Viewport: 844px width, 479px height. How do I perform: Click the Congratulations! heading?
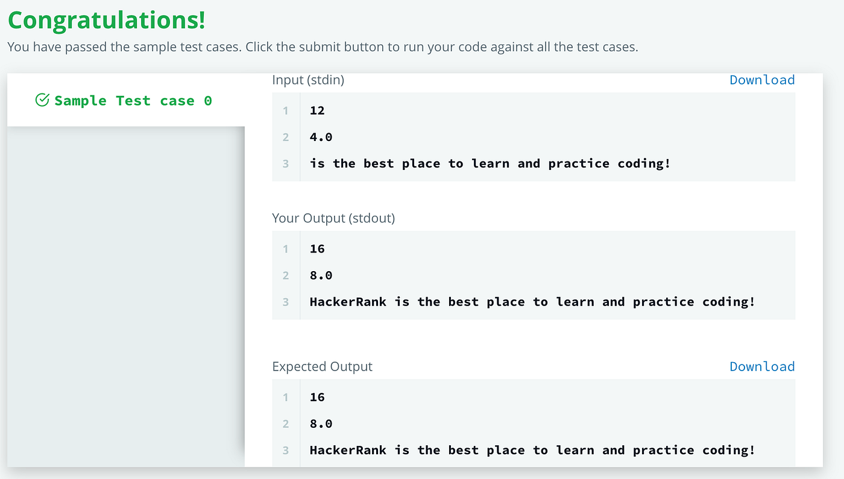coord(107,20)
